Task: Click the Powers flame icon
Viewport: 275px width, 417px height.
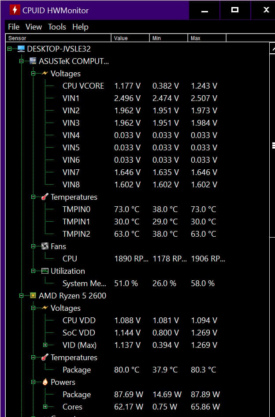Action: [x=45, y=382]
